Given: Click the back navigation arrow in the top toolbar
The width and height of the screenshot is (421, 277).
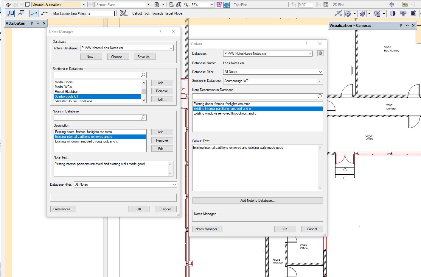Looking at the screenshot, I should point(8,4).
